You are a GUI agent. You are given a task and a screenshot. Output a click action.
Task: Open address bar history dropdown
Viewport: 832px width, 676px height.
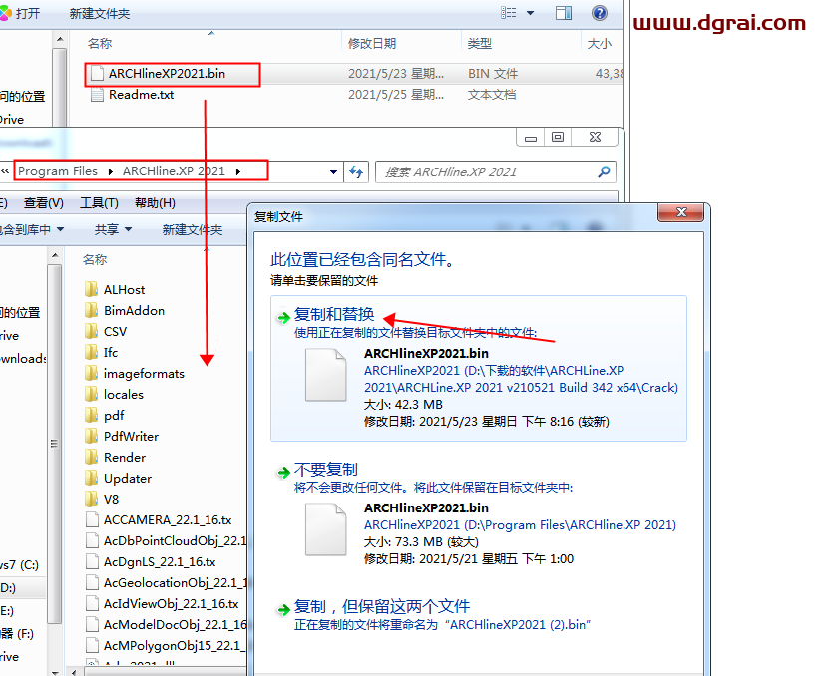click(x=333, y=171)
